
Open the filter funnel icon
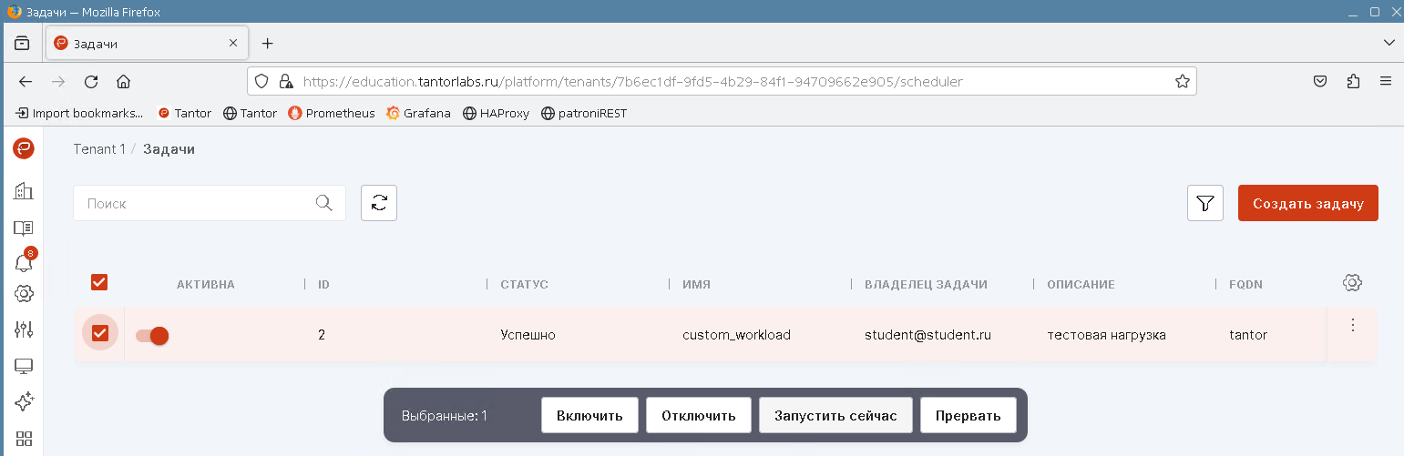[1205, 203]
